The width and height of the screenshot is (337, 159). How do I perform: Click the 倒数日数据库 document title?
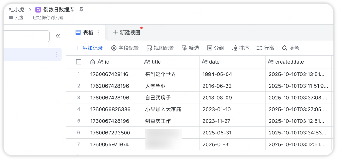point(59,10)
